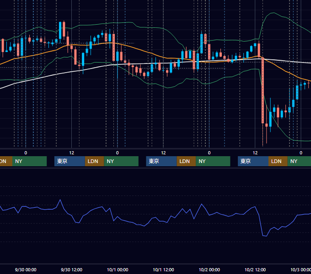The image size is (311, 274).
Task: Select the NY session block spanning 9/30 00:00
Action: (x=29, y=161)
